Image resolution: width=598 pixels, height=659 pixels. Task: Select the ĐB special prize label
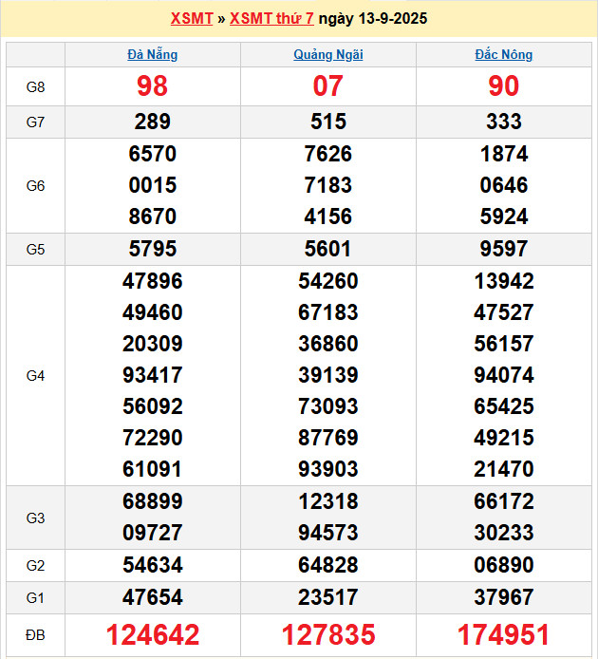(x=35, y=634)
